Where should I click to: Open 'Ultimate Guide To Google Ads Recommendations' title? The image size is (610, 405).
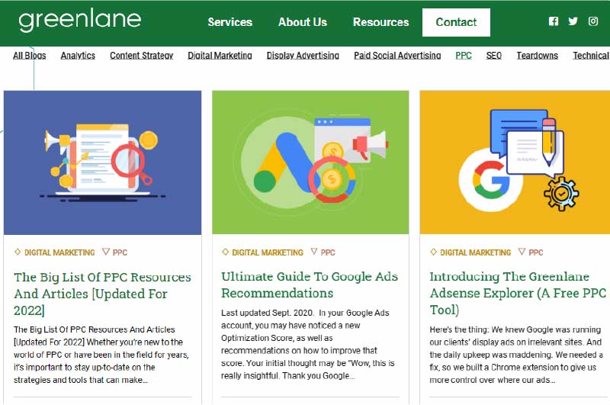coord(310,284)
